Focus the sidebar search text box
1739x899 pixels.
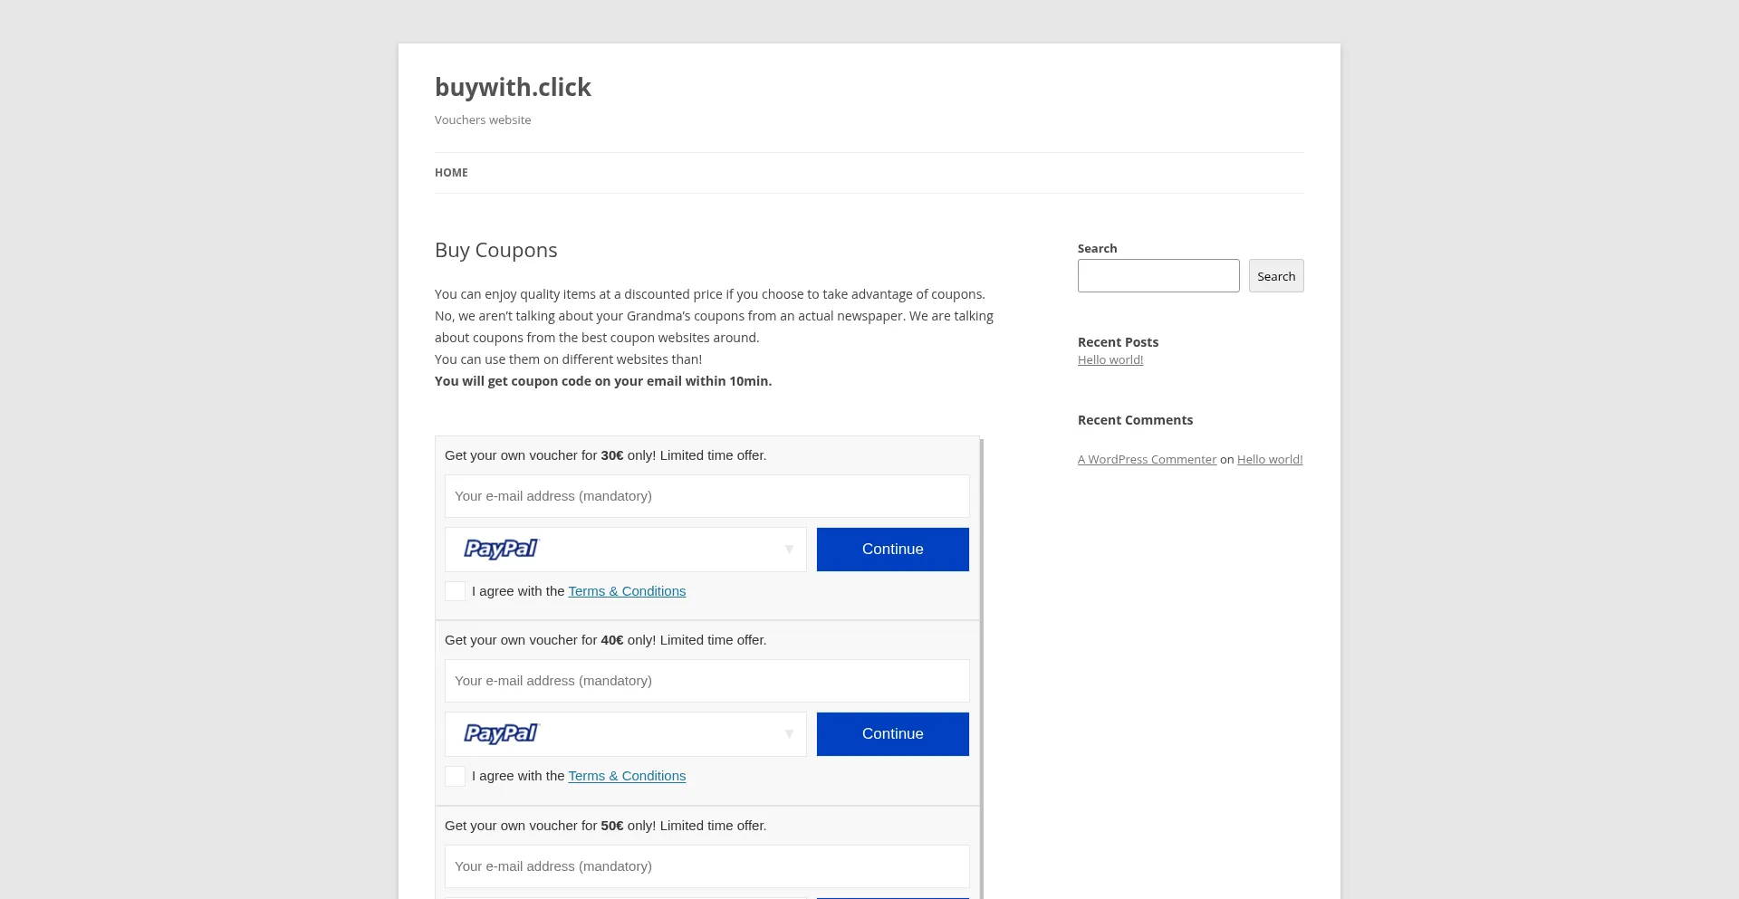tap(1158, 276)
